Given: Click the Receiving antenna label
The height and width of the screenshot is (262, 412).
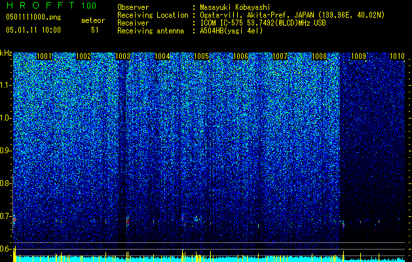Looking at the screenshot, I should pos(151,31).
